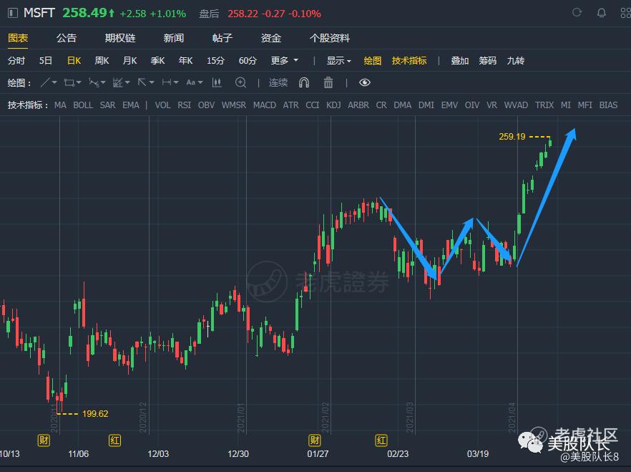Toggle the 筹码 chip distribution
Screen dimensions: 631x472
click(487, 61)
